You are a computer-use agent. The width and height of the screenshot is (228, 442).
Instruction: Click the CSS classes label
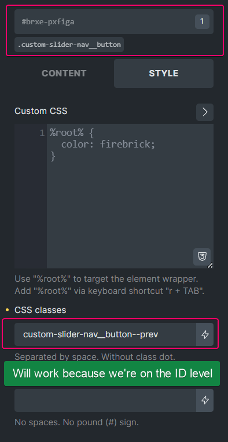coord(41,310)
